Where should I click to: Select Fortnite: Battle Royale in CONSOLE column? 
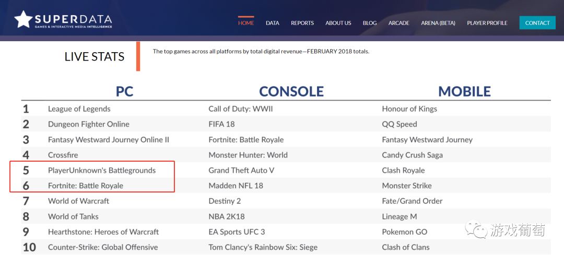point(246,140)
